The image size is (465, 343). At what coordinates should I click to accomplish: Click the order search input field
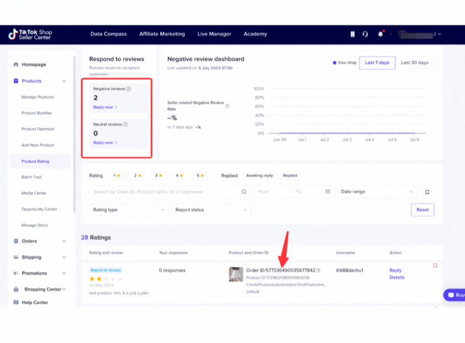(x=170, y=192)
